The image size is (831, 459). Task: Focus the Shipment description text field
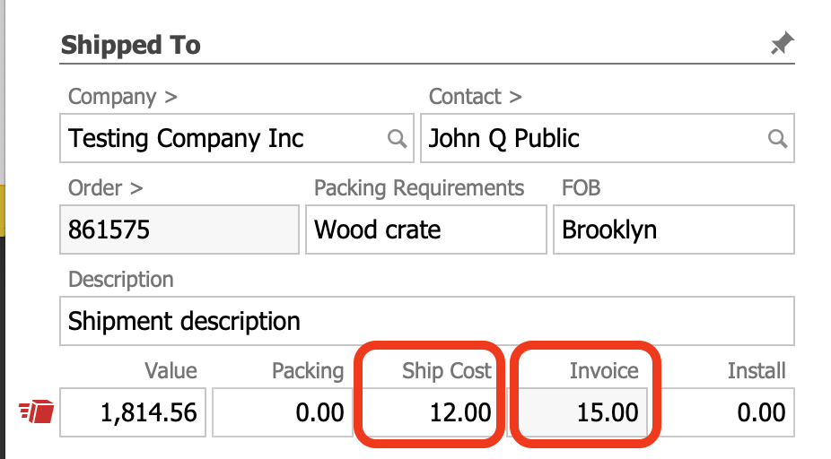[x=426, y=321]
